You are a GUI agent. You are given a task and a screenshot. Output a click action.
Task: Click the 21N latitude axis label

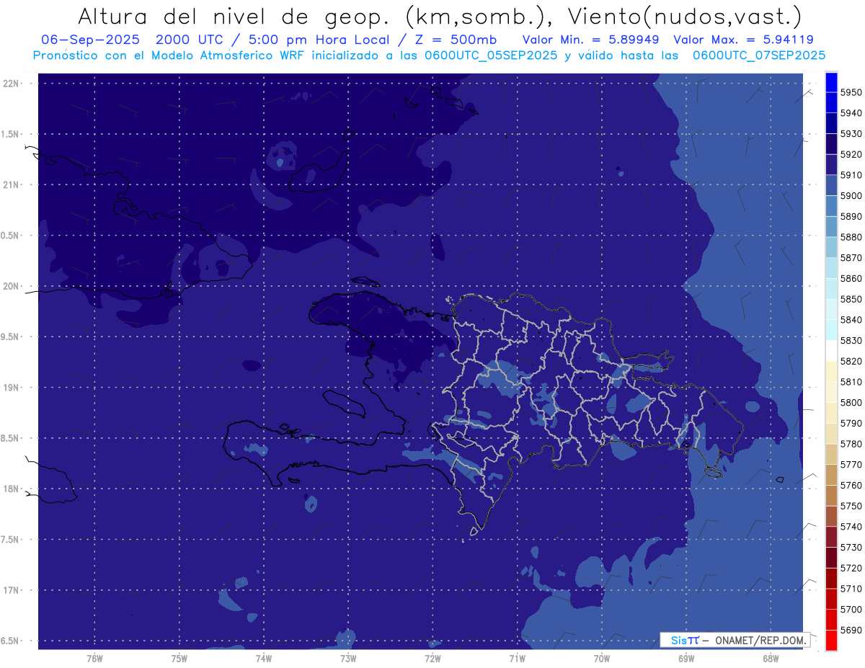point(11,184)
